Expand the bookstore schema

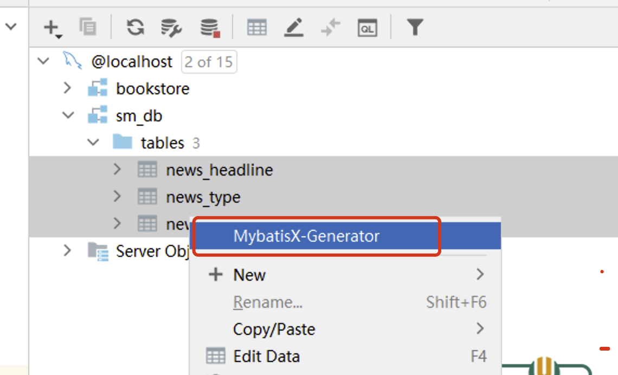[67, 88]
